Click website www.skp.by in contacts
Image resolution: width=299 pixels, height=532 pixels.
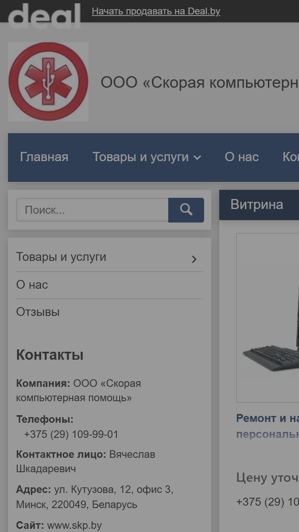tap(75, 526)
